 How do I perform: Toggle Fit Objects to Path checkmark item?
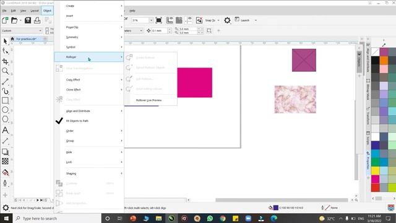click(89, 121)
